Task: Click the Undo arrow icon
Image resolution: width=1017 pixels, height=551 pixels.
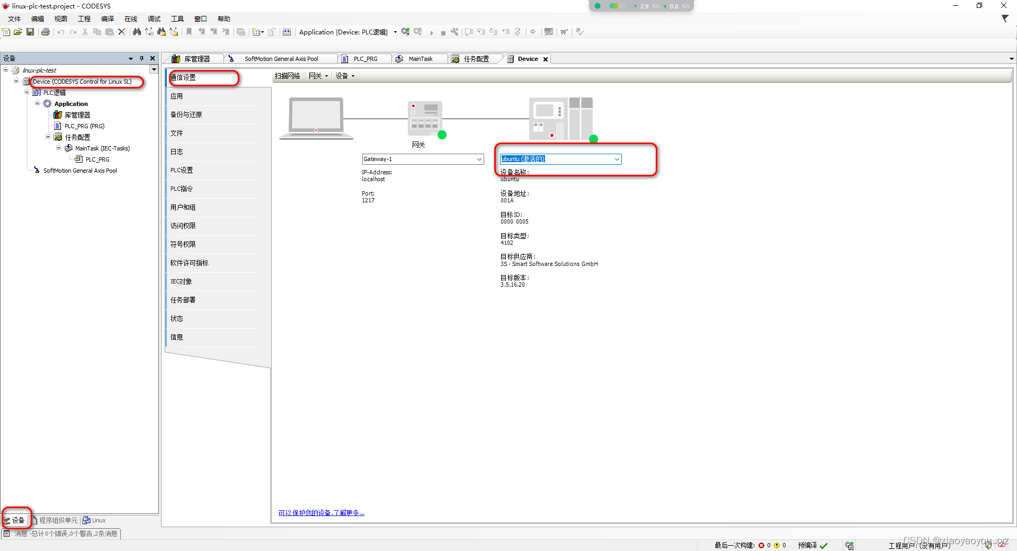Action: tap(61, 32)
